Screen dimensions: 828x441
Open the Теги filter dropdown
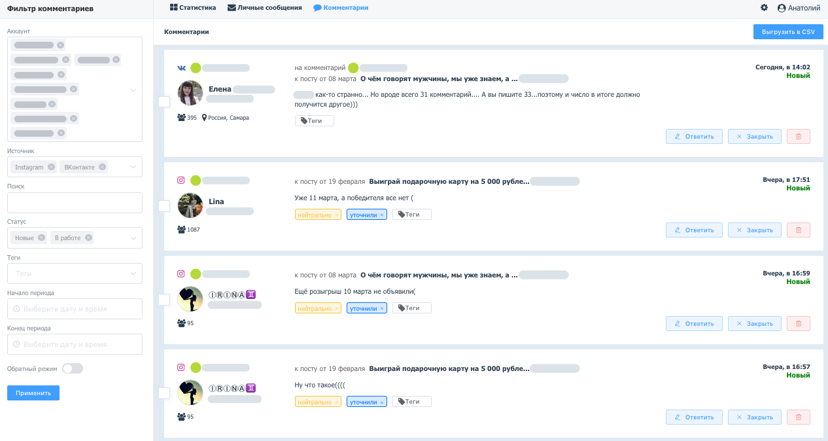[75, 273]
